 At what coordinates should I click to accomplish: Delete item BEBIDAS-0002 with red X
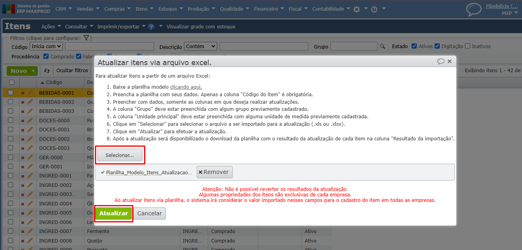point(23,102)
